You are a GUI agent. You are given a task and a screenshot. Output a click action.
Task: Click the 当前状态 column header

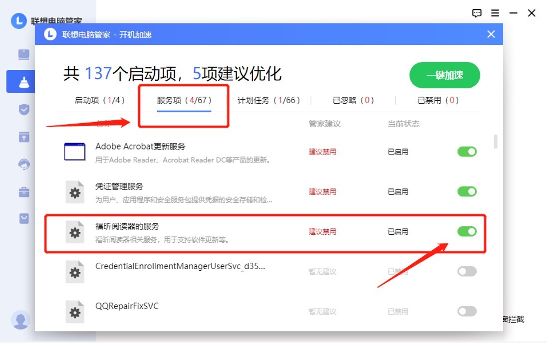[404, 124]
